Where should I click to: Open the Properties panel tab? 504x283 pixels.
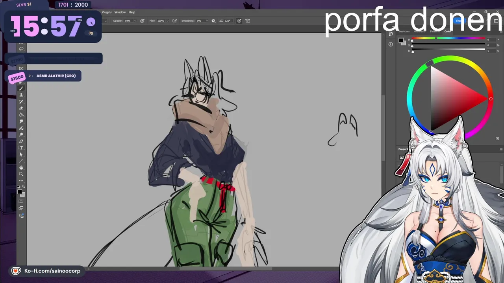pyautogui.click(x=403, y=149)
